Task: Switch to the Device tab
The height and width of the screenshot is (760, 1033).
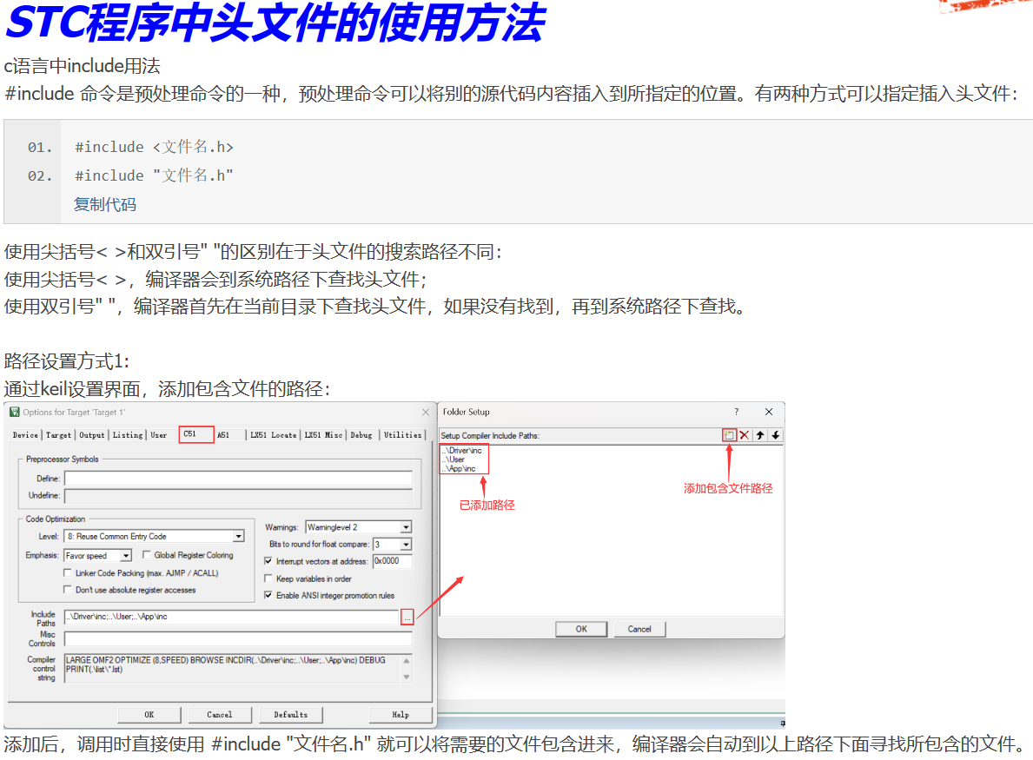Action: point(25,435)
